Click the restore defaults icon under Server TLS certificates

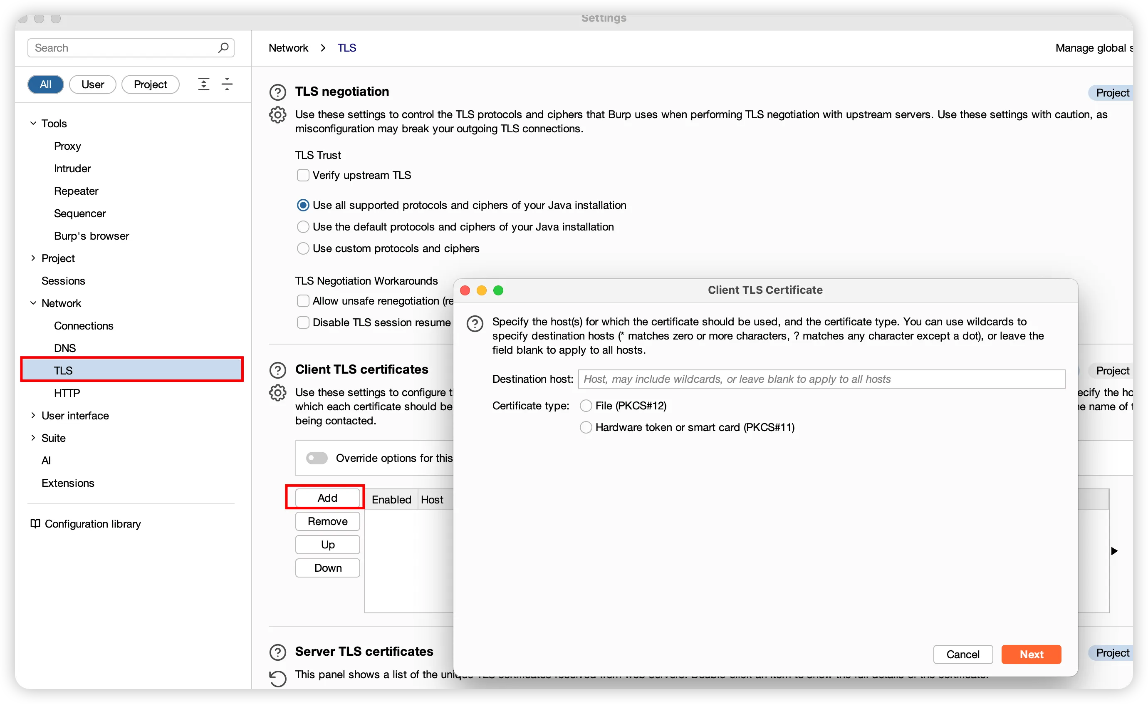pyautogui.click(x=278, y=678)
